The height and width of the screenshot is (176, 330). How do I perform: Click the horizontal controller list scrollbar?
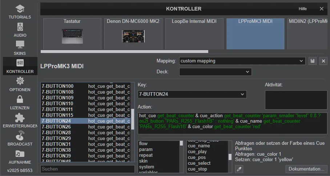pyautogui.click(x=124, y=52)
